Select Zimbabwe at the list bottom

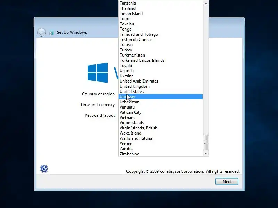pyautogui.click(x=161, y=154)
